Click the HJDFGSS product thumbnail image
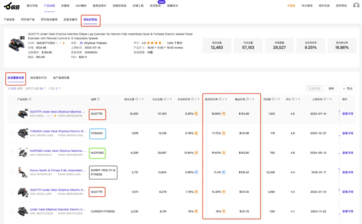 pos(23,152)
